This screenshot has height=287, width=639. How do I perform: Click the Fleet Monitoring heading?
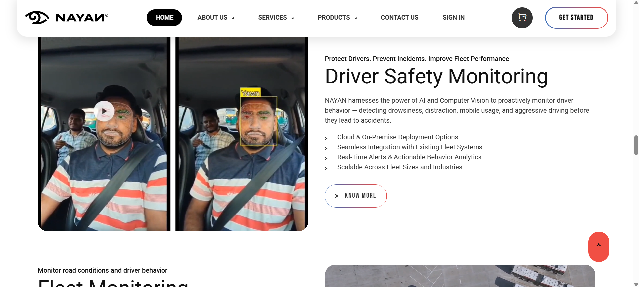(113, 283)
